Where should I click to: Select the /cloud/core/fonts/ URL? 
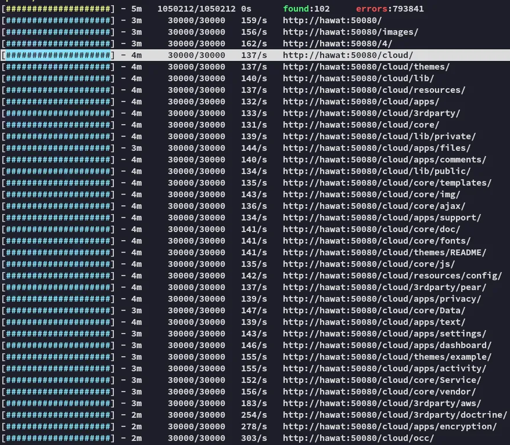(x=376, y=241)
